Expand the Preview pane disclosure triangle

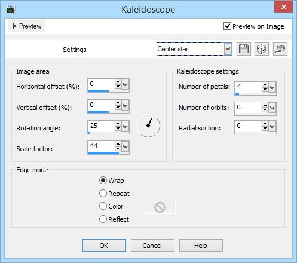click(x=14, y=26)
